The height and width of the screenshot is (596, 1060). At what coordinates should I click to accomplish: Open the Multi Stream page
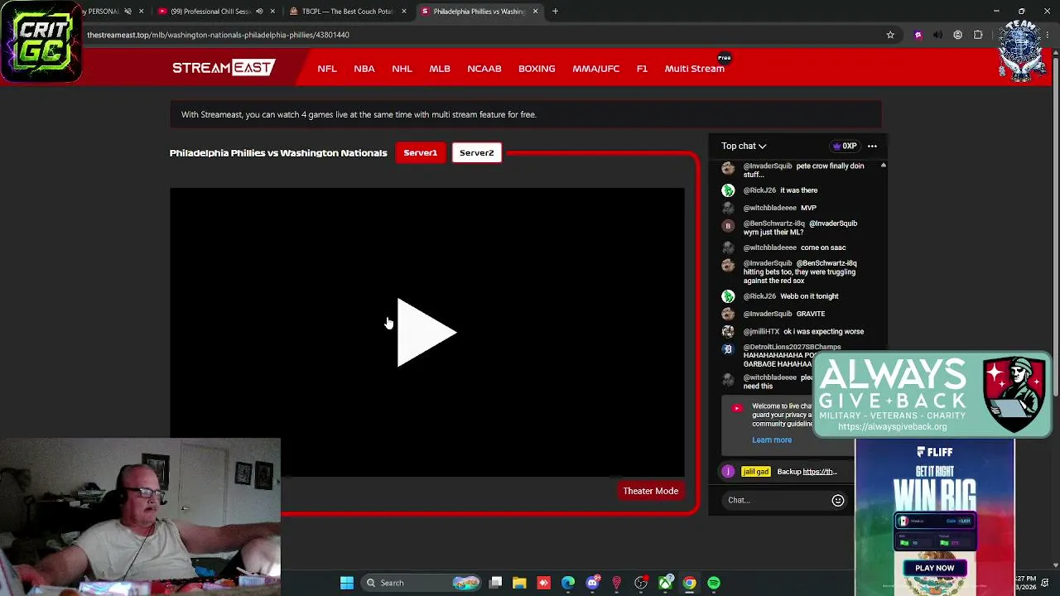695,69
